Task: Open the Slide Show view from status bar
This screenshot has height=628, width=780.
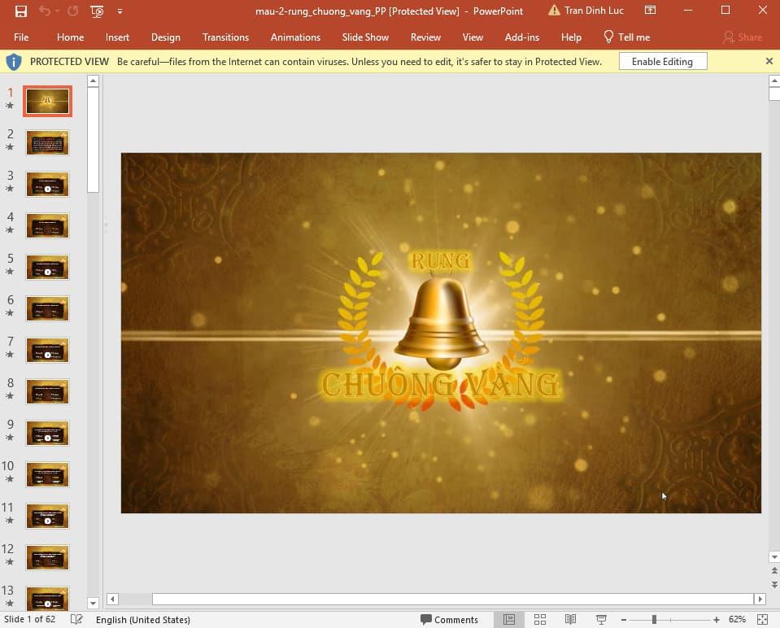Action: (x=599, y=619)
